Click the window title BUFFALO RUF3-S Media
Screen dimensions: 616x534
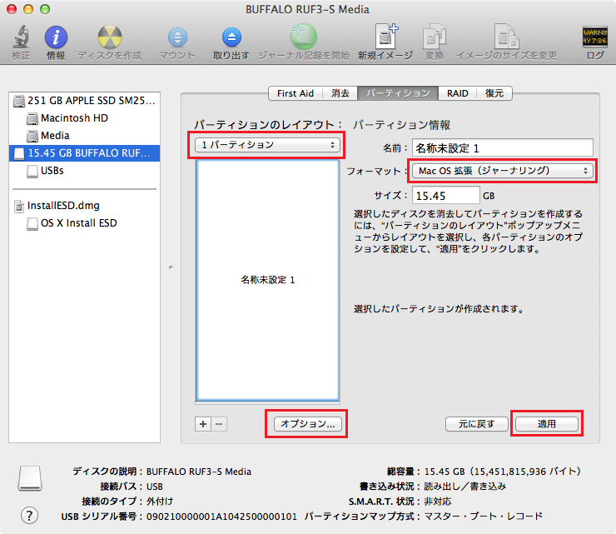coord(308,9)
